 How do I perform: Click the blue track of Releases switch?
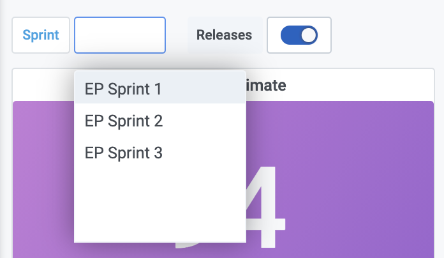point(291,35)
